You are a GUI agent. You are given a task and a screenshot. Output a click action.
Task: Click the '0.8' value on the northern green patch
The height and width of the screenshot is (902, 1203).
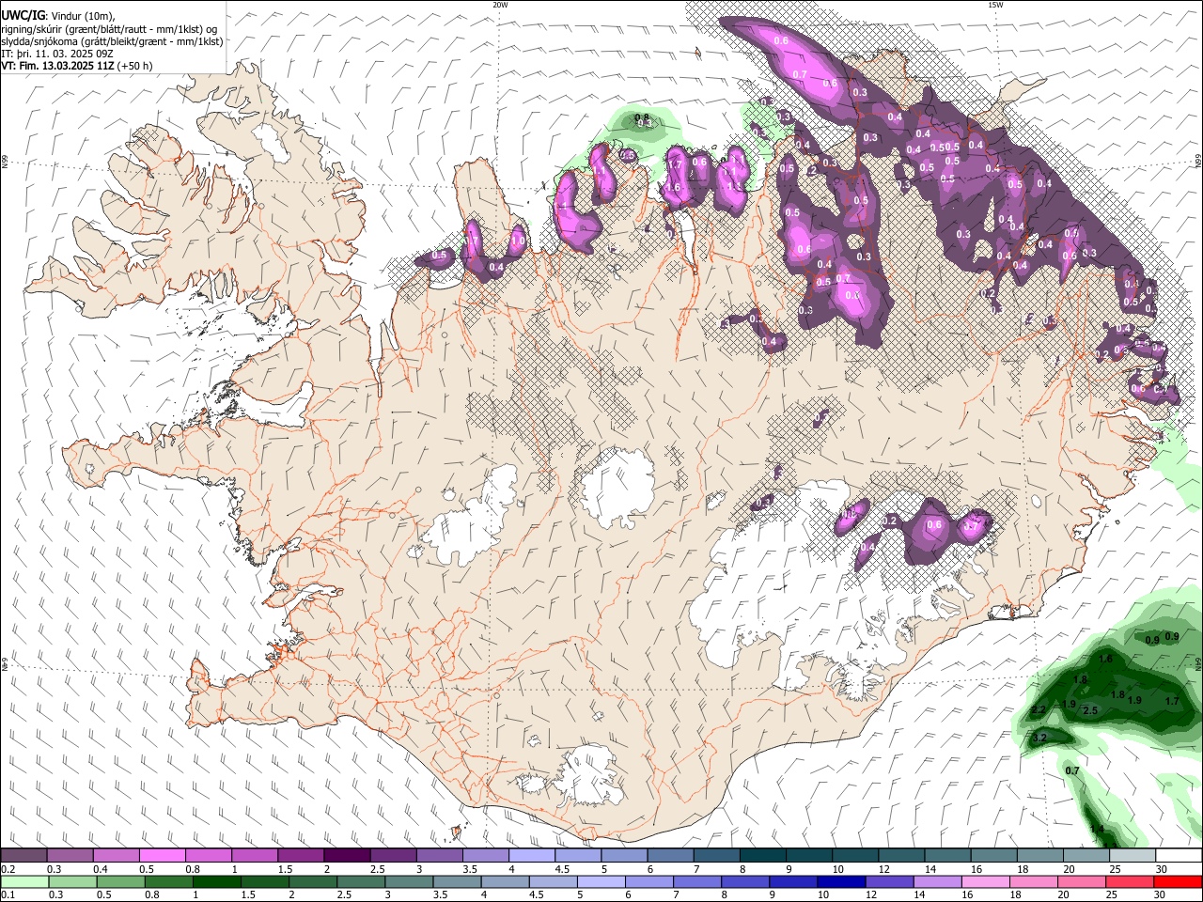tap(643, 116)
